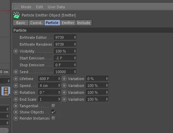
Task: Switch to the Coord. tab
Action: pos(36,23)
